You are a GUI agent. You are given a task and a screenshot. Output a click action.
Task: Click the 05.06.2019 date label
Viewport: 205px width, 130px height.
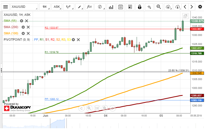(196, 116)
